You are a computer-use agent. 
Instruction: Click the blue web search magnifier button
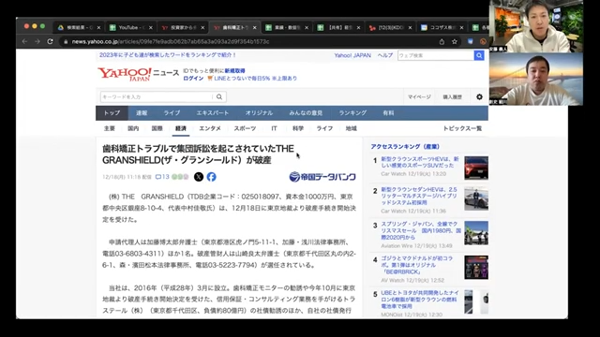479,55
